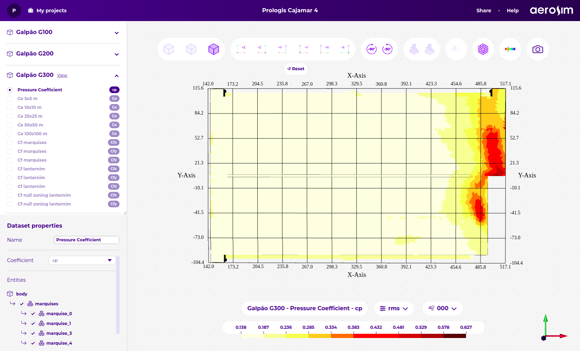Click the dark red legend swatch at 0.578

click(x=455, y=336)
